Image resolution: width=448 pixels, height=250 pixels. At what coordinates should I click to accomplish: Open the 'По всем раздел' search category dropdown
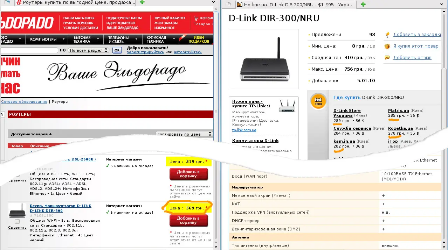pos(88,50)
